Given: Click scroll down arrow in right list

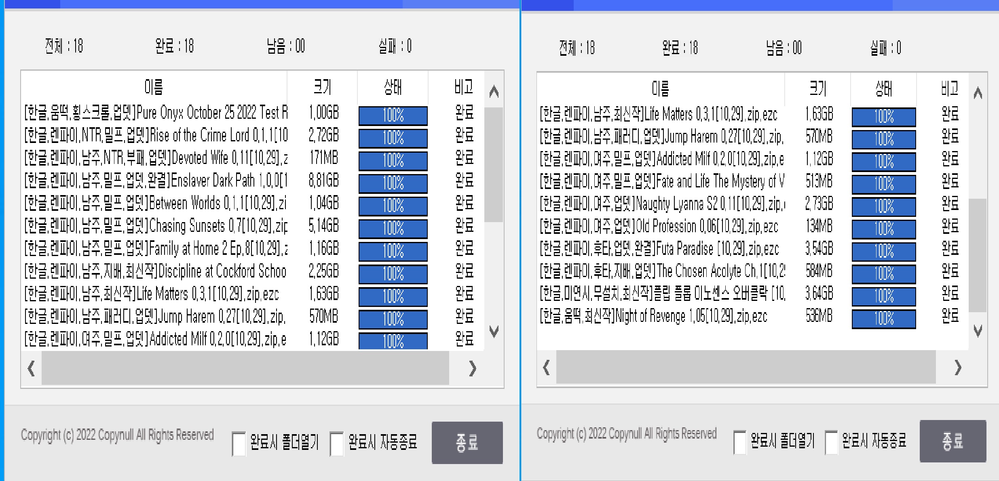Looking at the screenshot, I should [978, 331].
